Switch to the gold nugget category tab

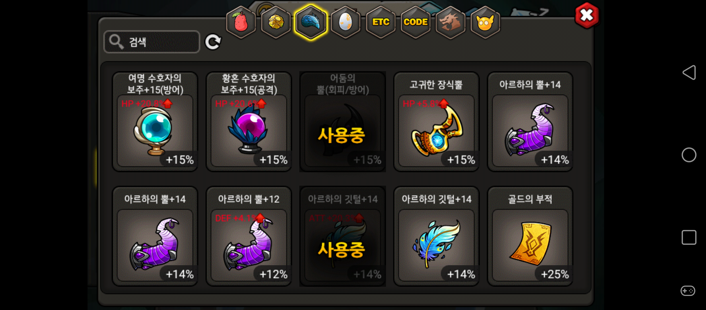click(276, 22)
